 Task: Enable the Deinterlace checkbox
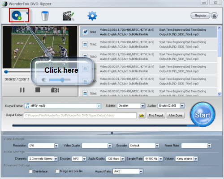tap(30, 171)
